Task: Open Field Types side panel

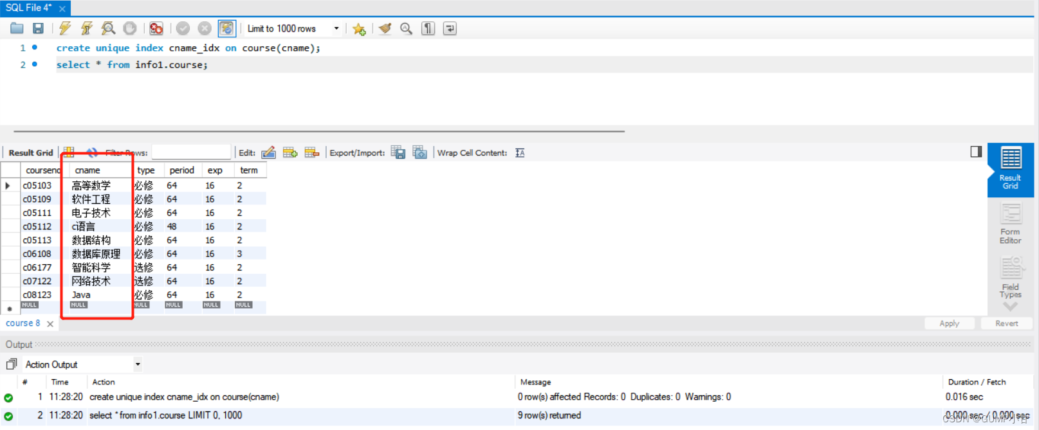Action: point(1010,278)
